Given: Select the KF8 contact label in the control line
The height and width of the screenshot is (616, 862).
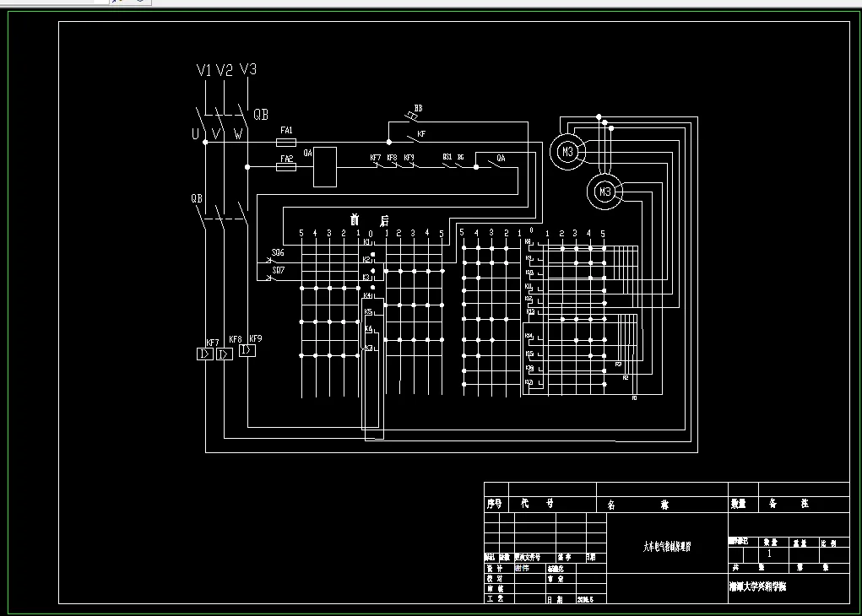Looking at the screenshot, I should (392, 158).
